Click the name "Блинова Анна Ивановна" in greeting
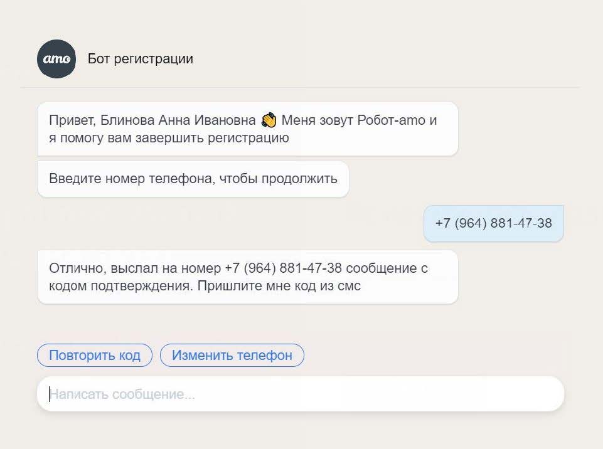This screenshot has width=603, height=449. [178, 120]
